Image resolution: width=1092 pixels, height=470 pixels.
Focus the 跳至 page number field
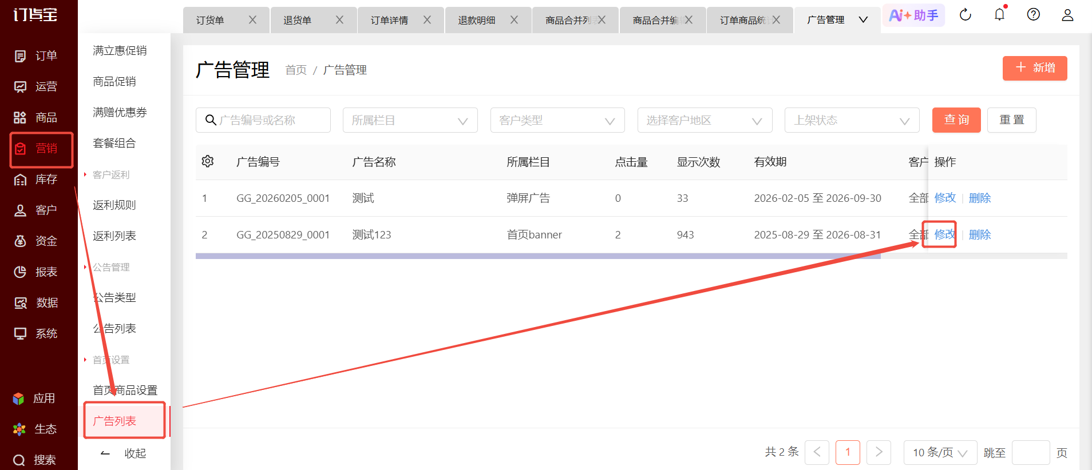coord(1031,452)
